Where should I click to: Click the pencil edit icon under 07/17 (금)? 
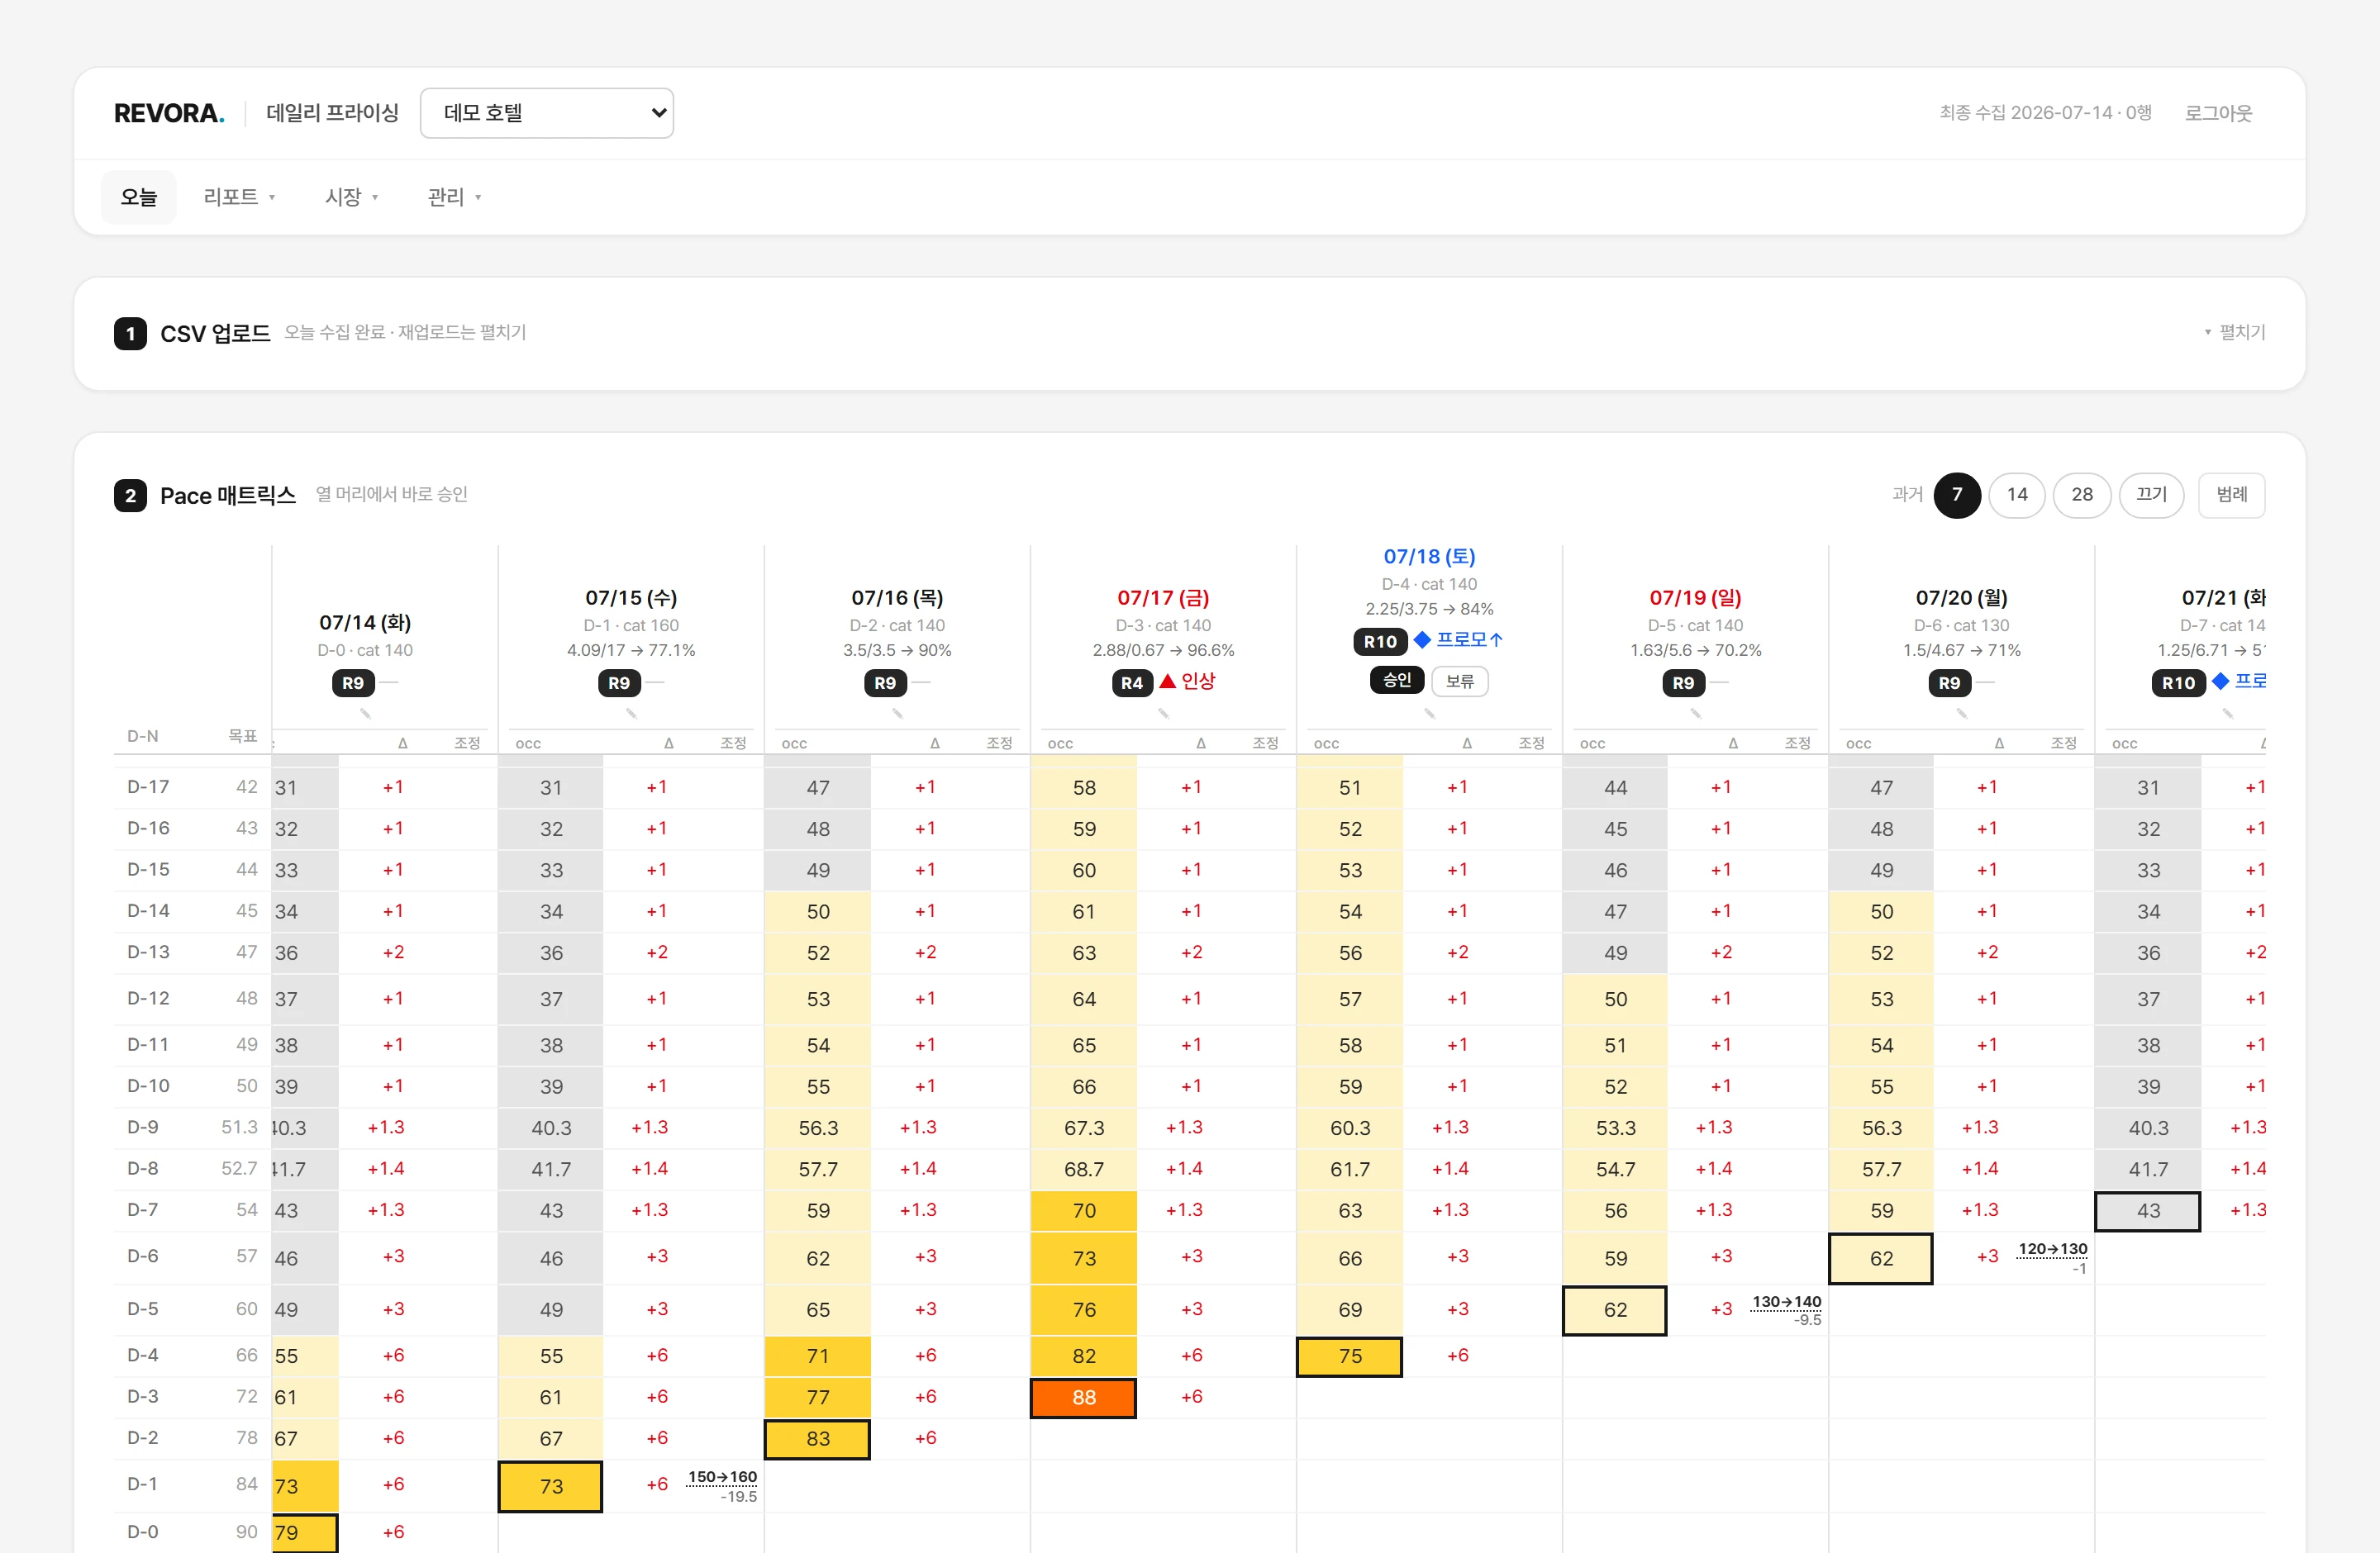[1163, 714]
